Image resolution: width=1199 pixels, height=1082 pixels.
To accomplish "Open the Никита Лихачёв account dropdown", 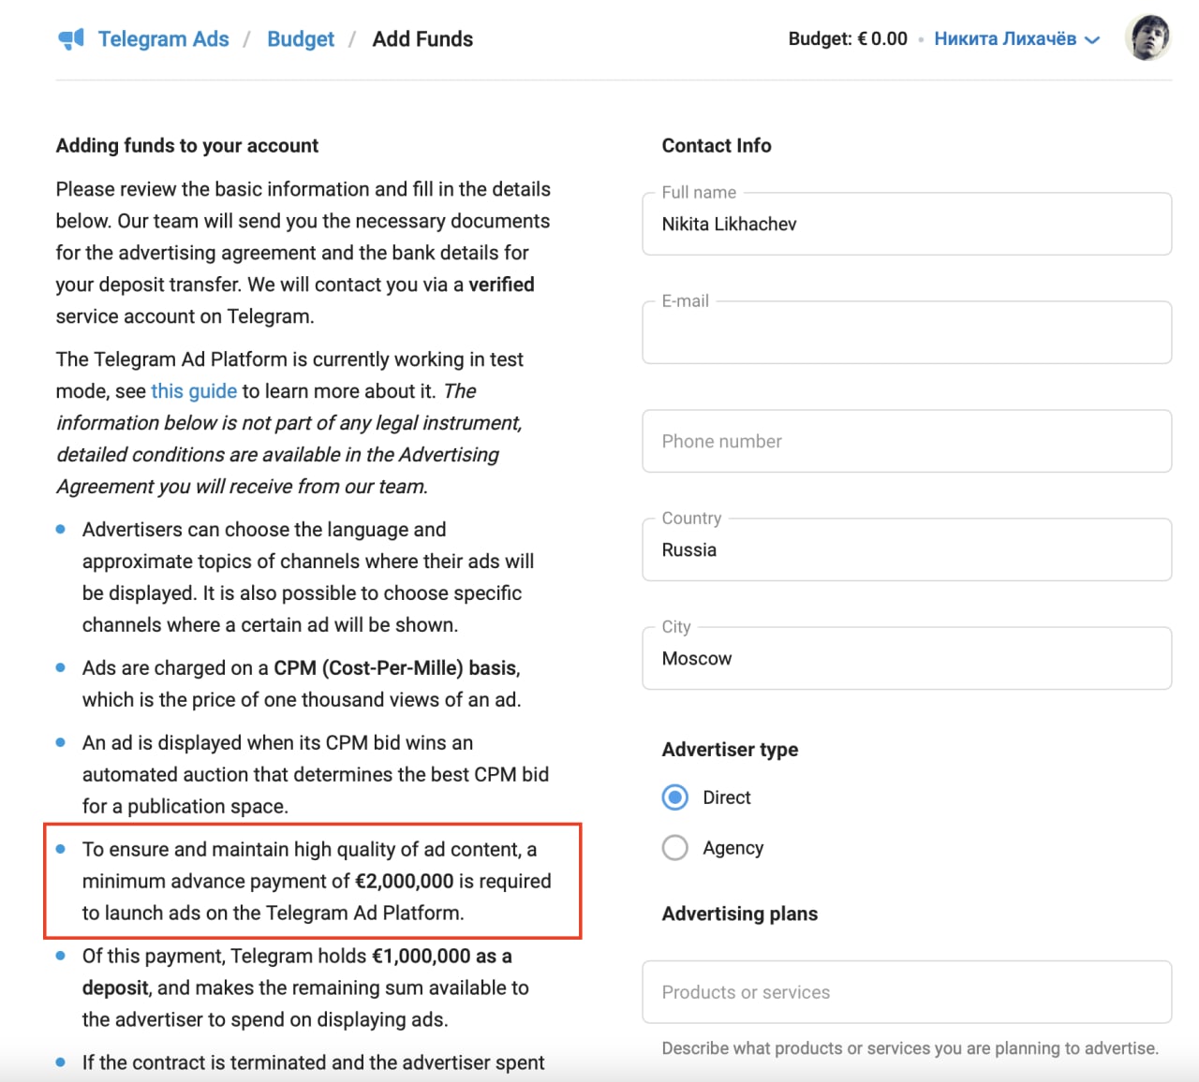I will [1016, 39].
